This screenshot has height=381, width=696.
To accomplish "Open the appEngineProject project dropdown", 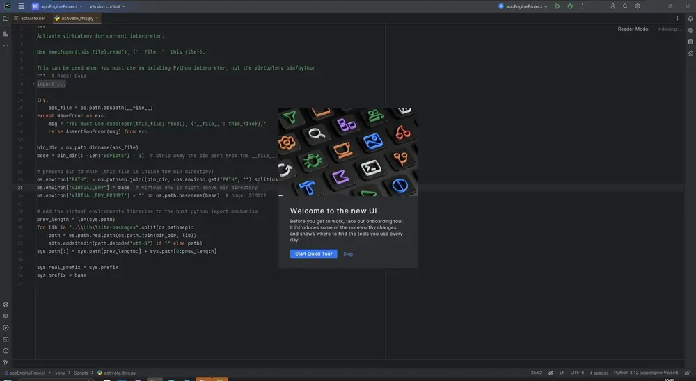I will (57, 6).
